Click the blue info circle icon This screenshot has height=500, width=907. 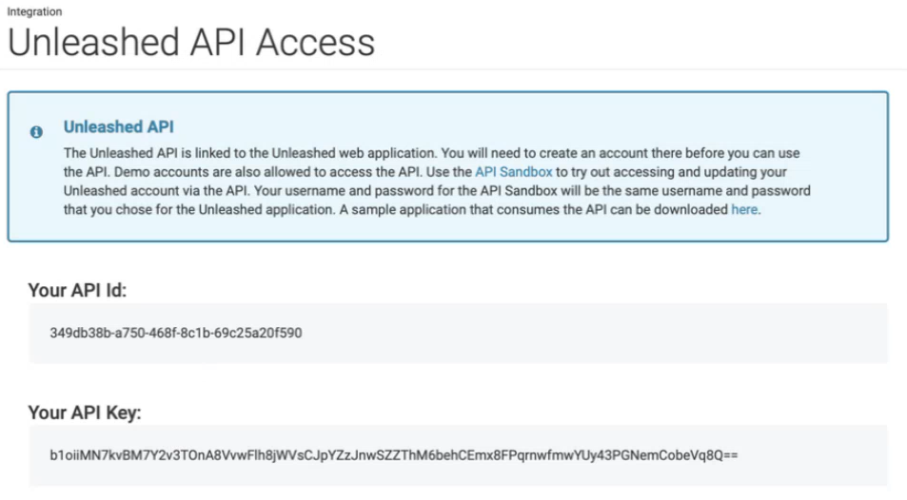click(x=36, y=132)
